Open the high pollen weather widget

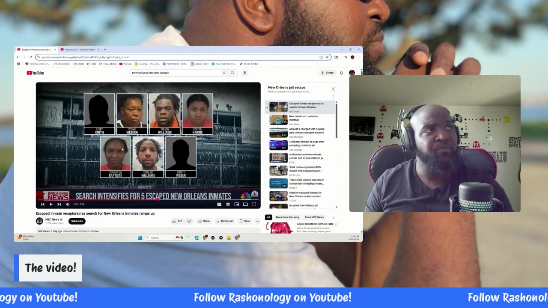coord(26,237)
